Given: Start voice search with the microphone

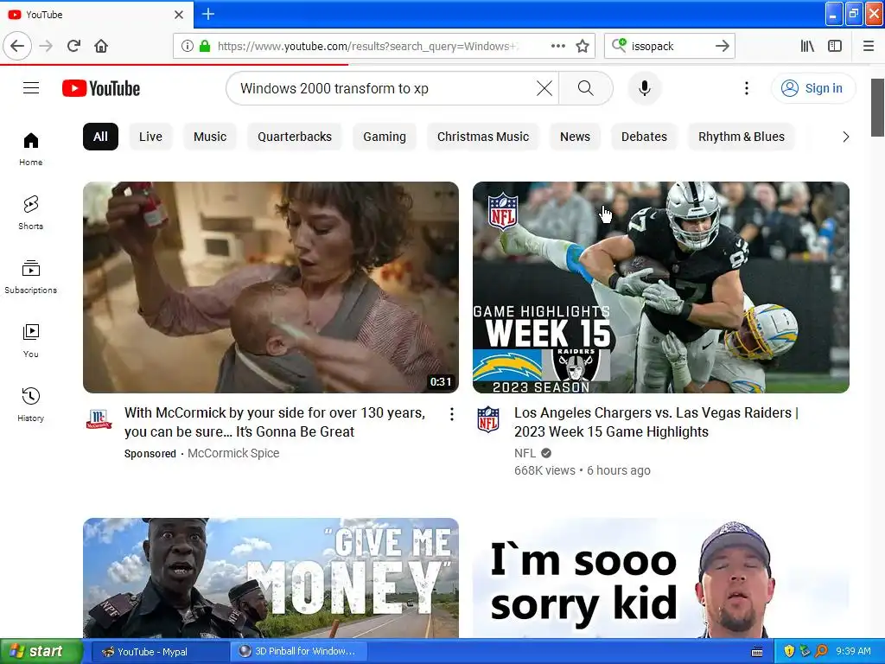Looking at the screenshot, I should (645, 88).
